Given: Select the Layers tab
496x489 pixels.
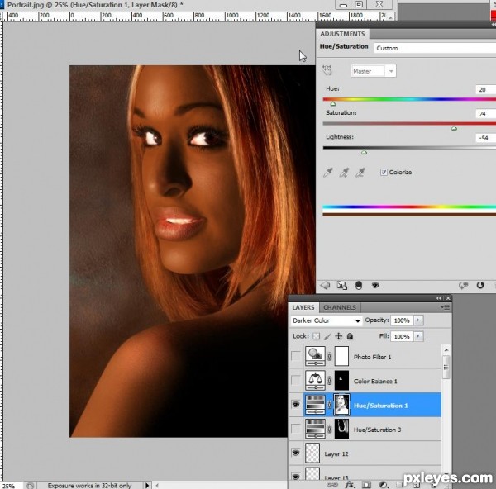Looking at the screenshot, I should coord(303,307).
